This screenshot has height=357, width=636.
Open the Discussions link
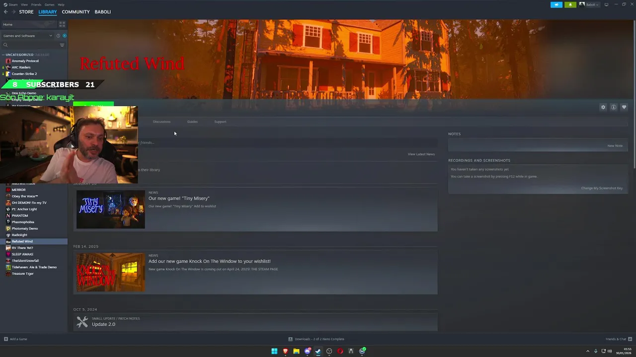pos(161,122)
